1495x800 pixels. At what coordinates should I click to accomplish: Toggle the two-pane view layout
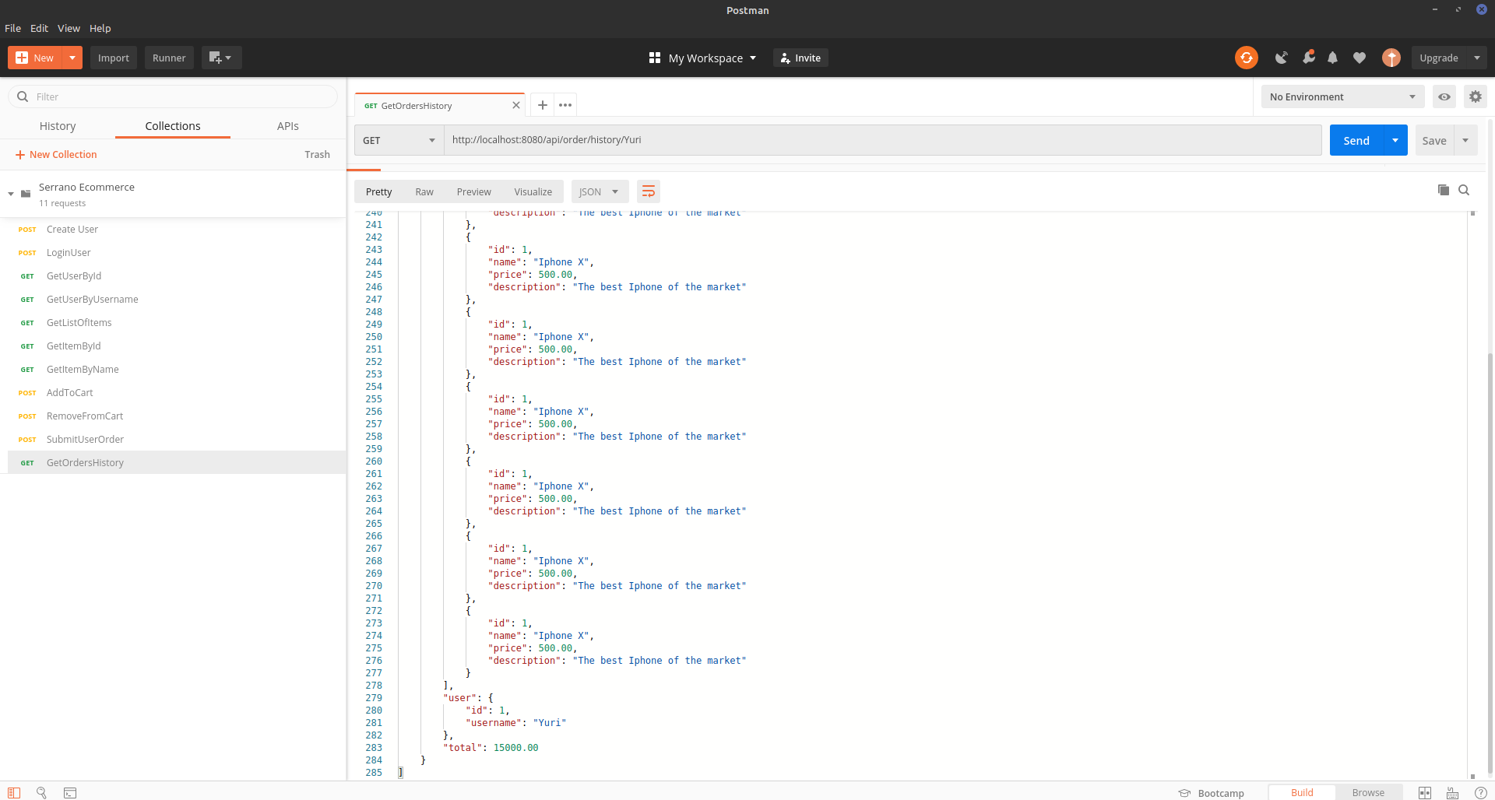pos(1424,792)
